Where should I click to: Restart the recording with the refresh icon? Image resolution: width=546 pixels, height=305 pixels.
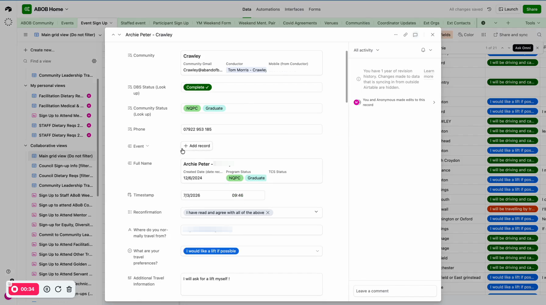click(58, 289)
